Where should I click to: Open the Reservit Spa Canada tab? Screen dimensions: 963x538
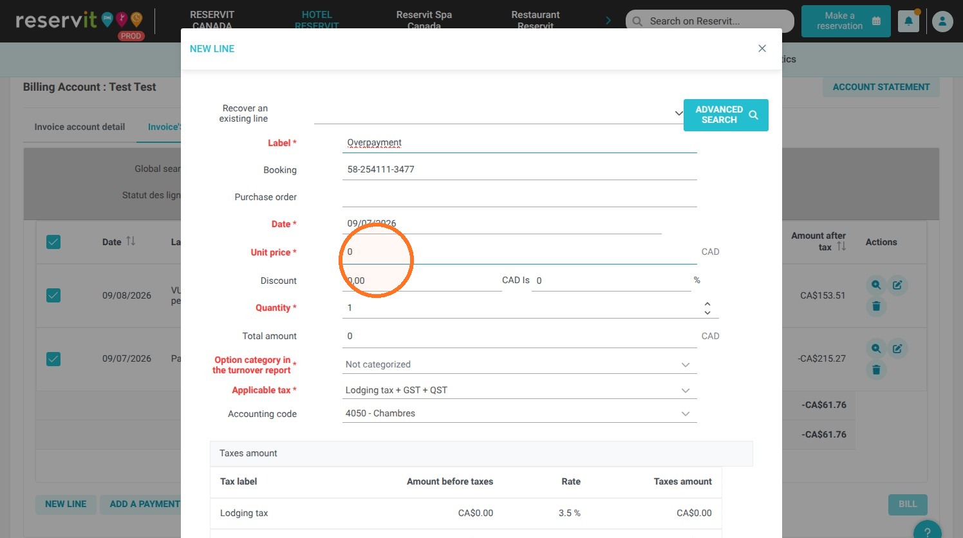pos(424,21)
